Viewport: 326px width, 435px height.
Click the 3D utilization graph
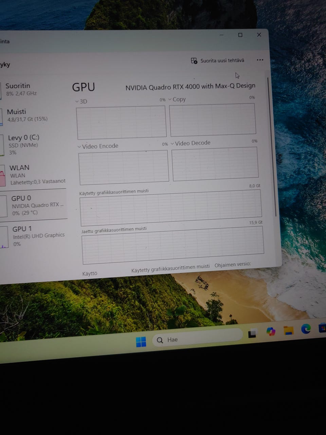(122, 122)
